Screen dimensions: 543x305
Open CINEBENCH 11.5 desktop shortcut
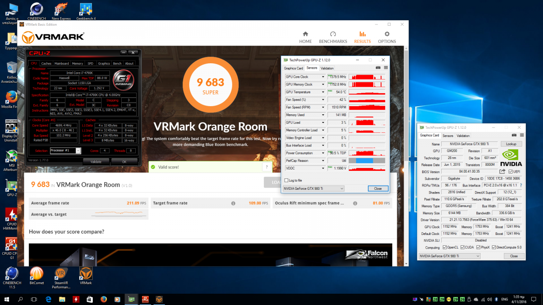click(12, 278)
